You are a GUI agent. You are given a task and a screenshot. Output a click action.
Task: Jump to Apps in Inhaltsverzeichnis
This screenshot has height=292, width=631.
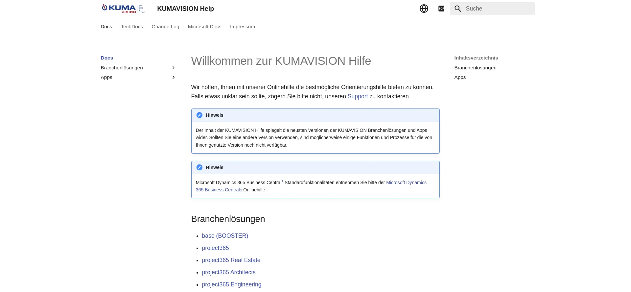(x=460, y=77)
